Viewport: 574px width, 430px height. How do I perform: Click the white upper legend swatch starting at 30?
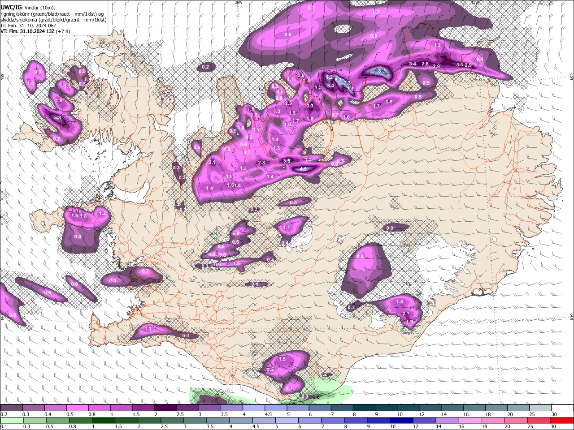tap(562, 408)
